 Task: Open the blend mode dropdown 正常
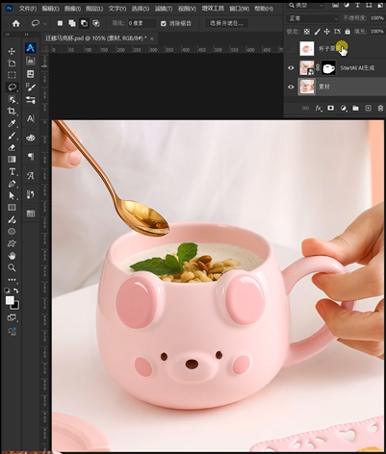pos(312,18)
